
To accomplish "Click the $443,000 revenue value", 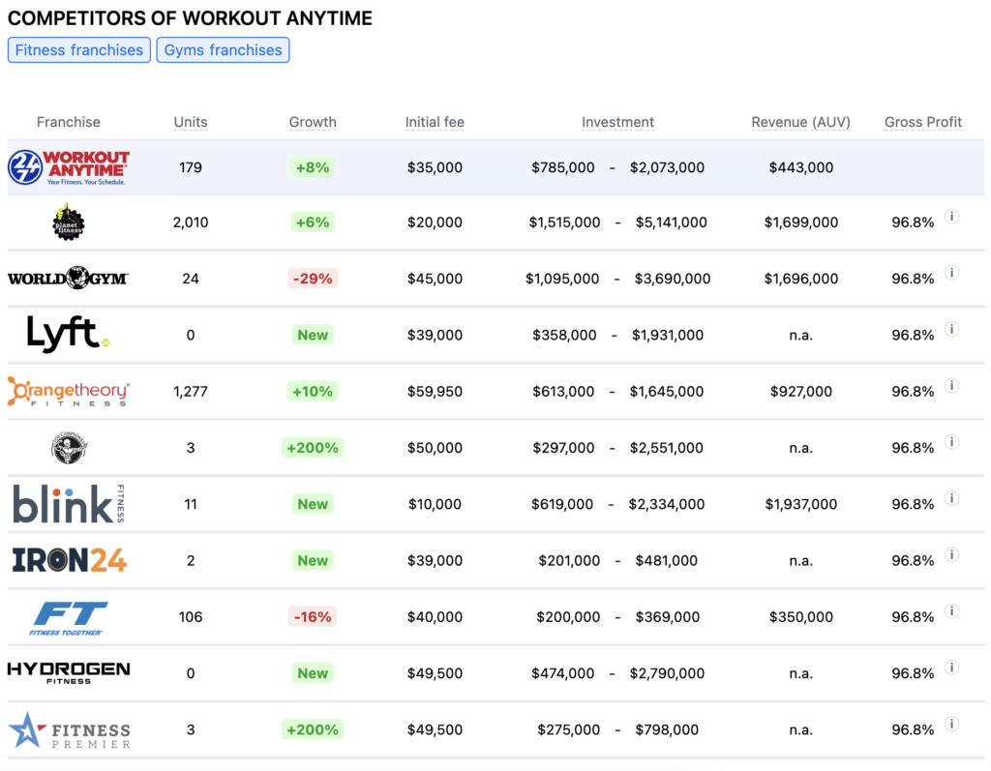I will pyautogui.click(x=800, y=167).
